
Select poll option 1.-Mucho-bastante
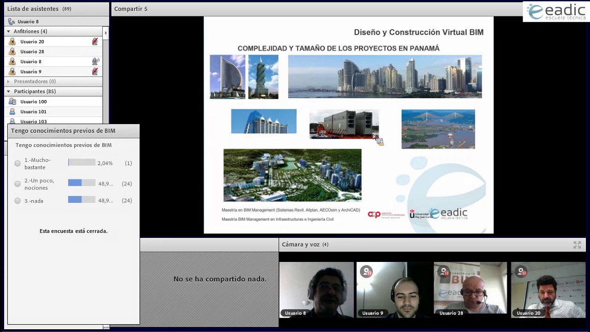[18, 163]
